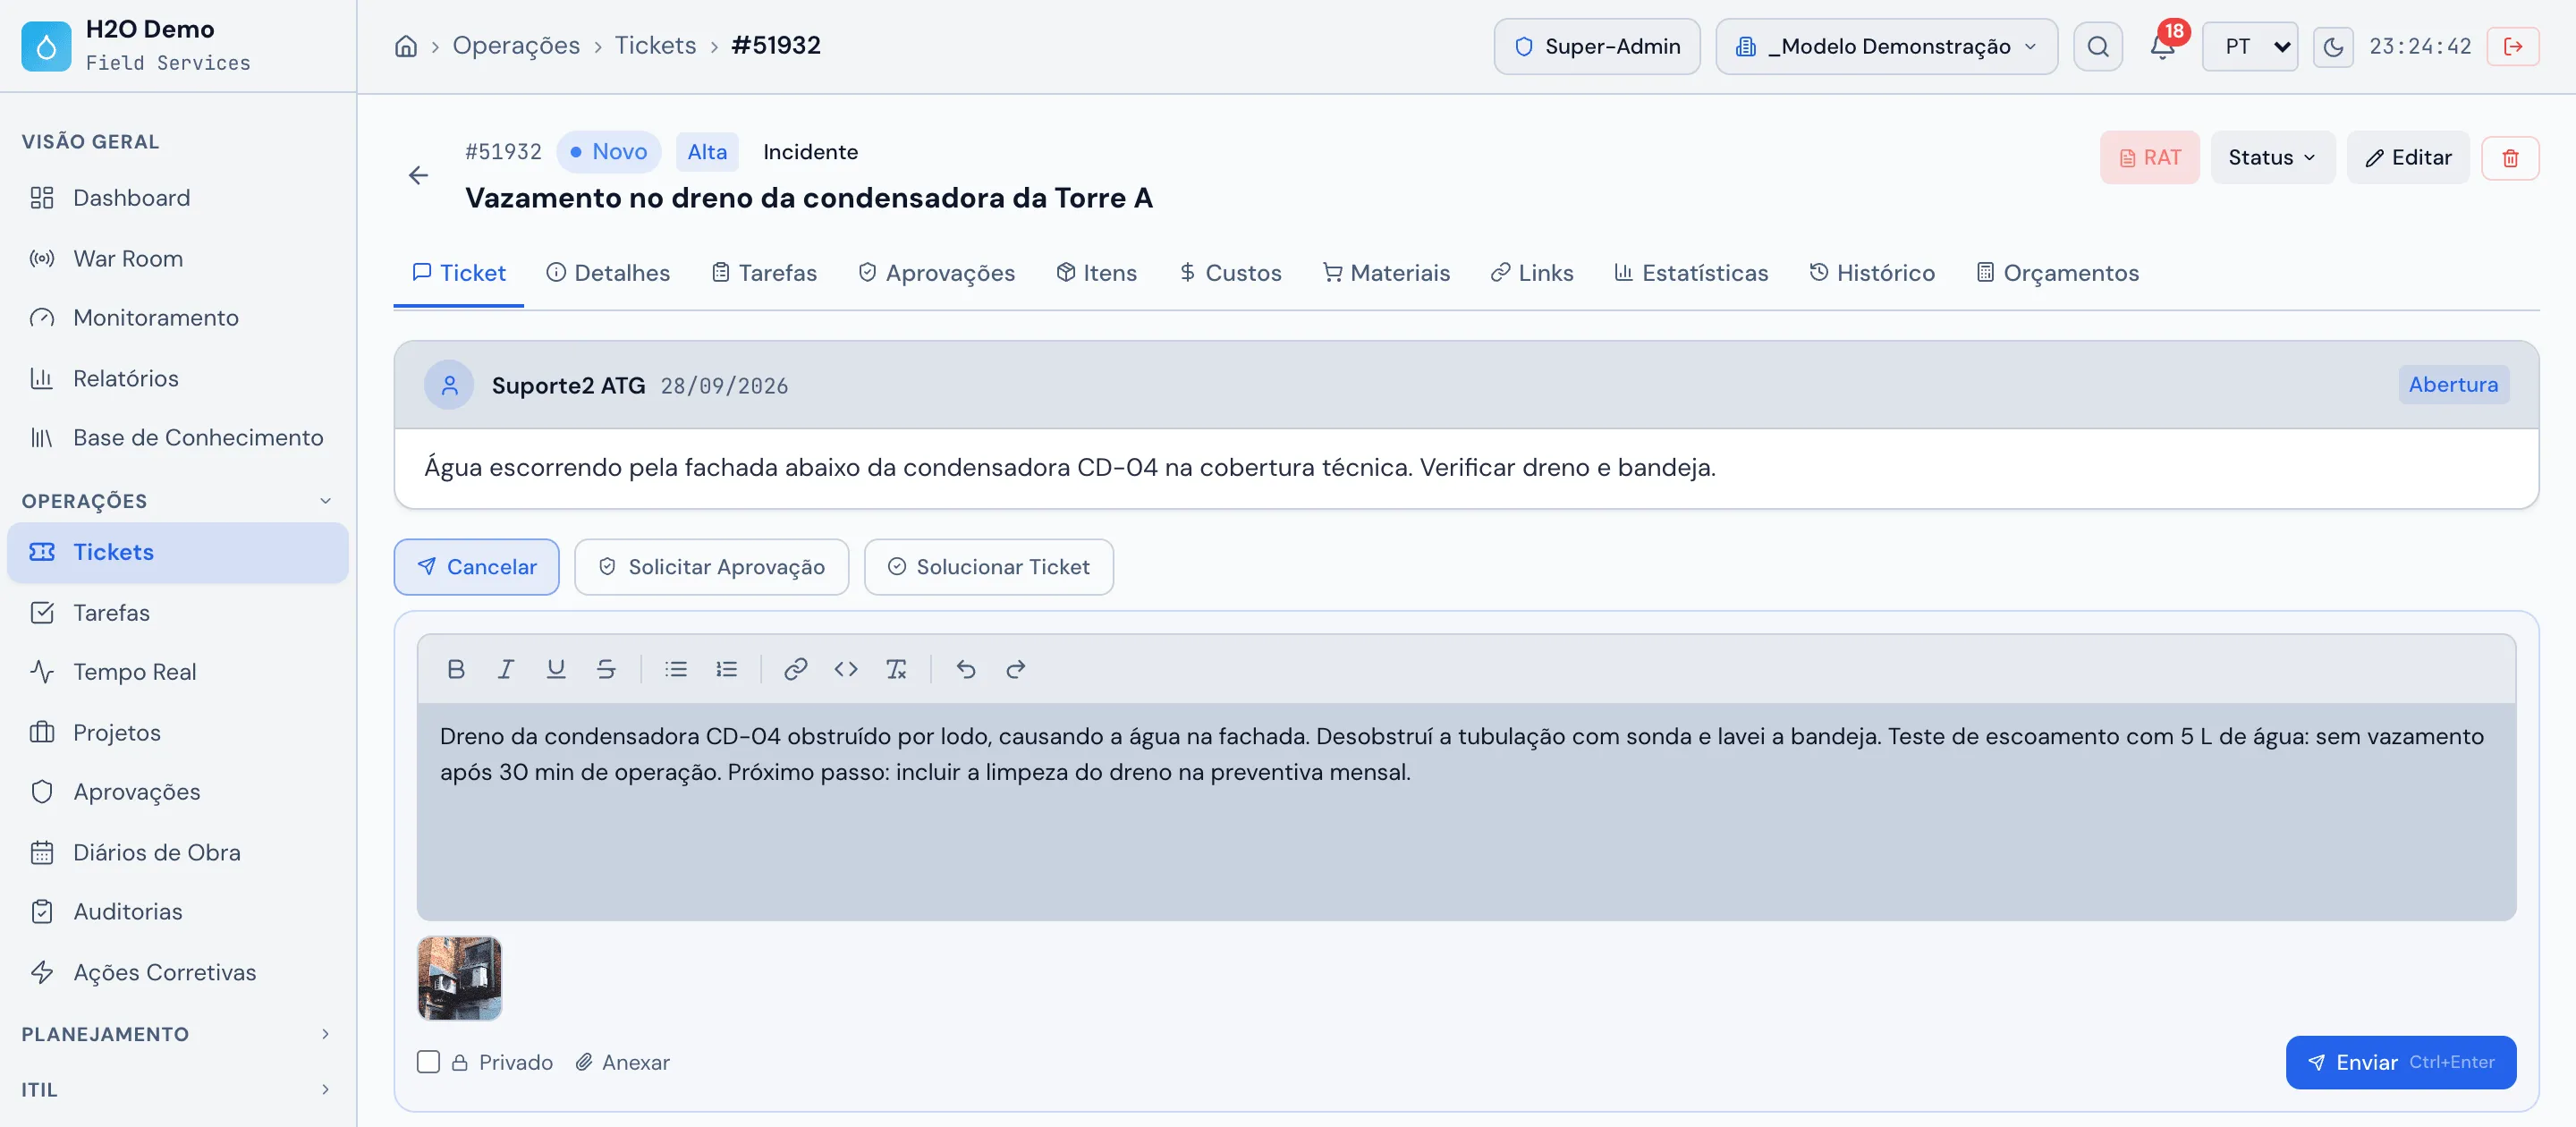
Task: Click Solucionar Ticket button
Action: 988,567
